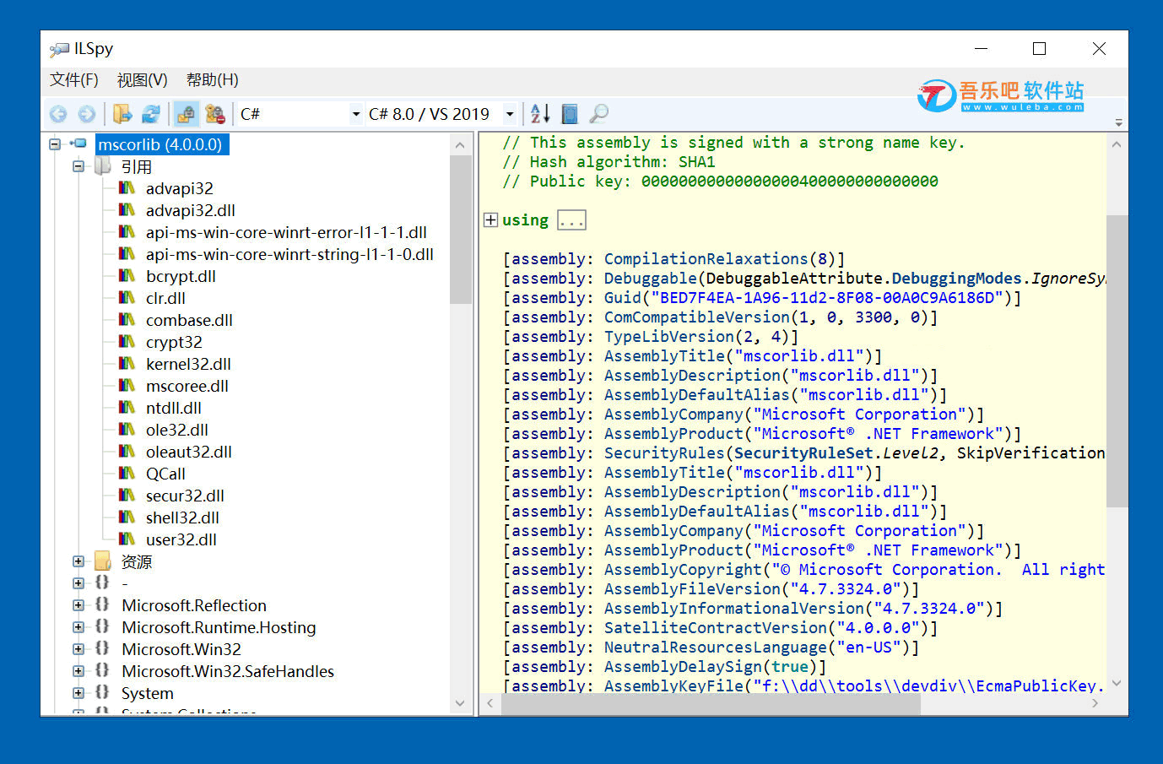Click the ILSpy title bar app icon
Viewport: 1163px width, 764px height.
(x=59, y=49)
